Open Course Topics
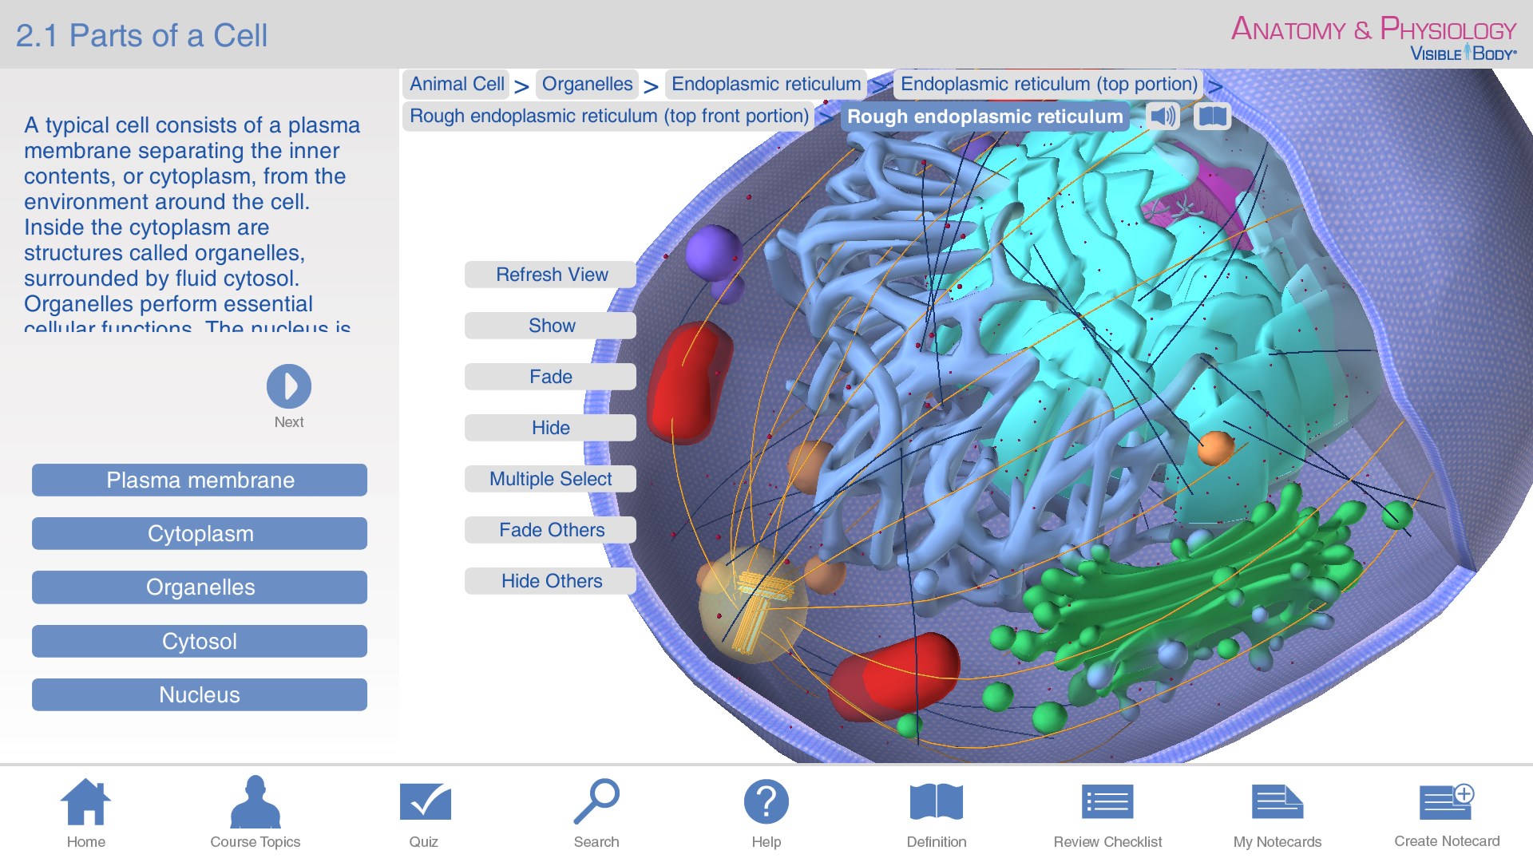The image size is (1533, 862). tap(255, 802)
